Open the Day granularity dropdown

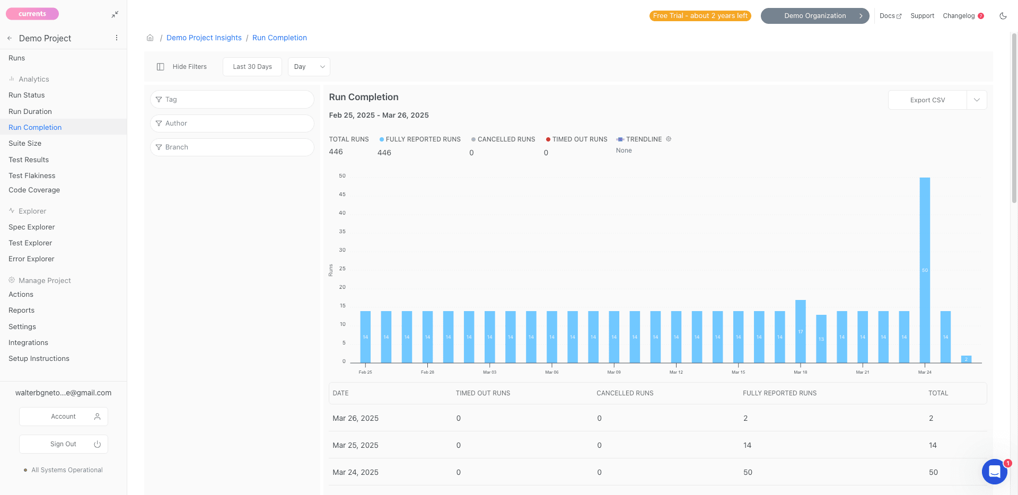click(x=309, y=67)
